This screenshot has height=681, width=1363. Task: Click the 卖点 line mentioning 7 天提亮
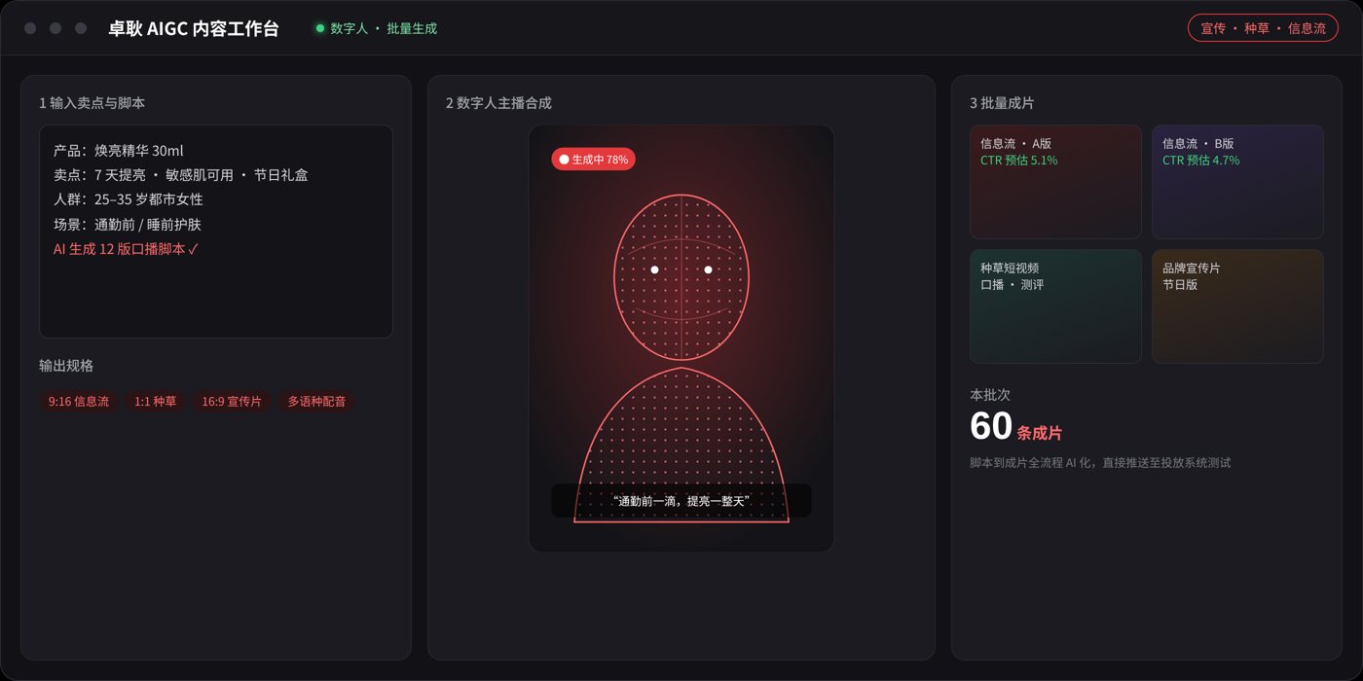pos(181,175)
